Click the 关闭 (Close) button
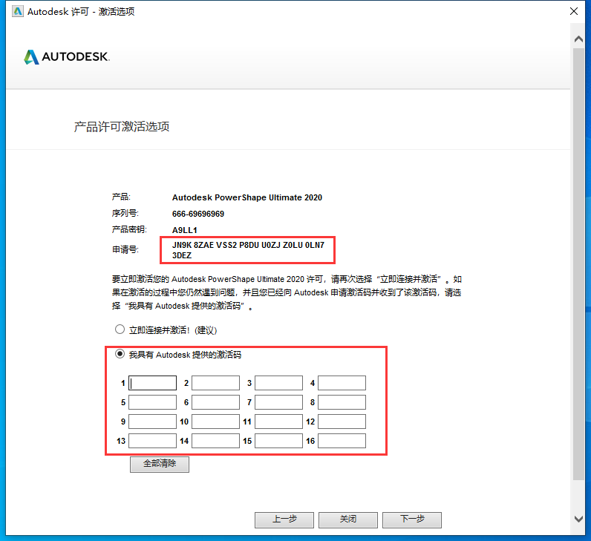This screenshot has height=541, width=591. pos(348,520)
